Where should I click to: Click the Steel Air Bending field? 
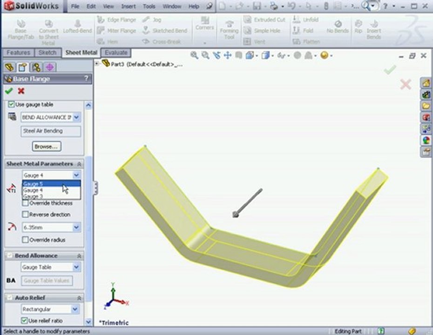(x=51, y=131)
